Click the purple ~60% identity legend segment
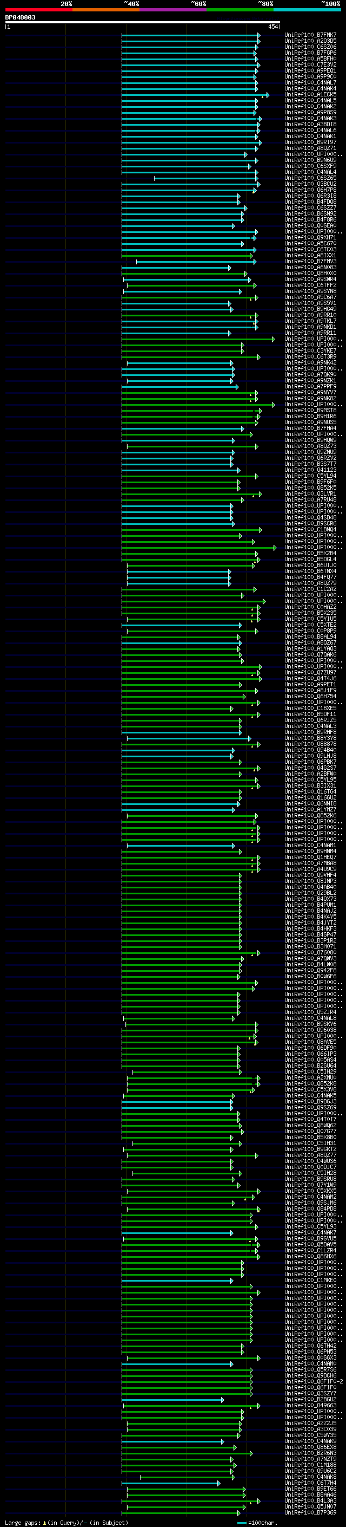Image resolution: width=346 pixels, height=1527 pixels. (x=174, y=10)
